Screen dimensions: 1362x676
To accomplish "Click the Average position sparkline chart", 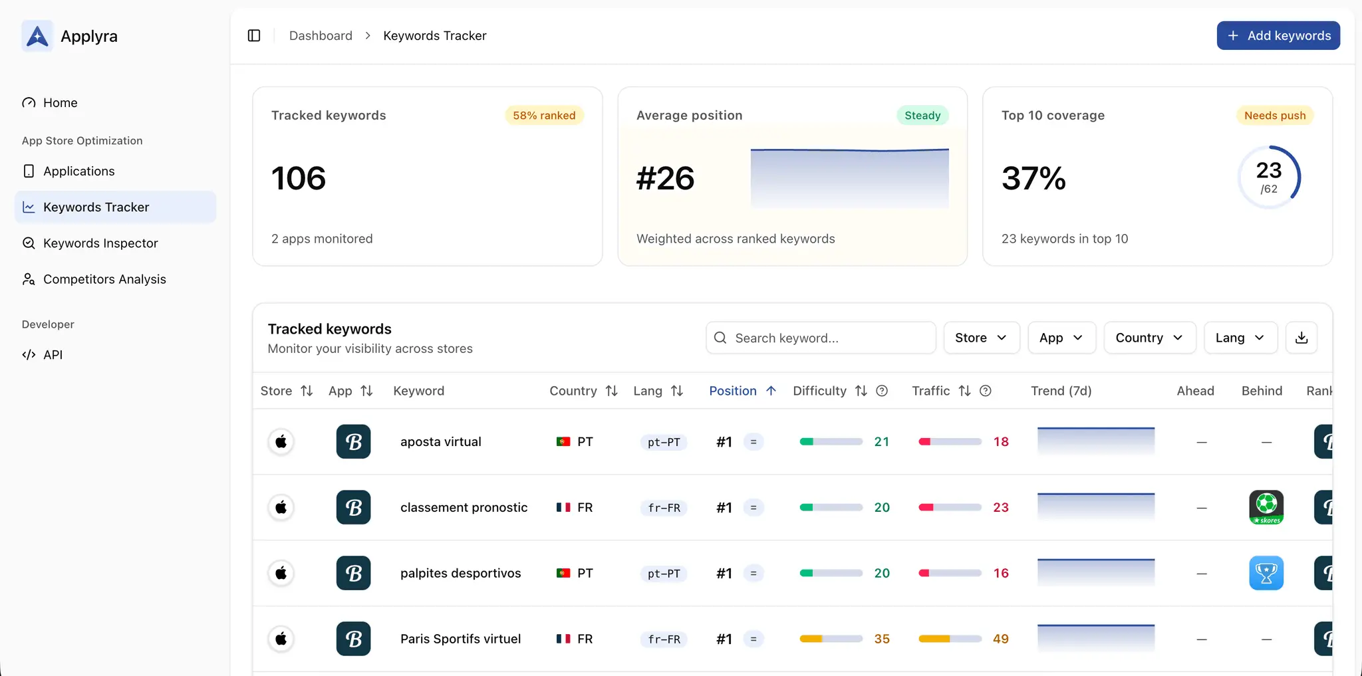I will 849,178.
